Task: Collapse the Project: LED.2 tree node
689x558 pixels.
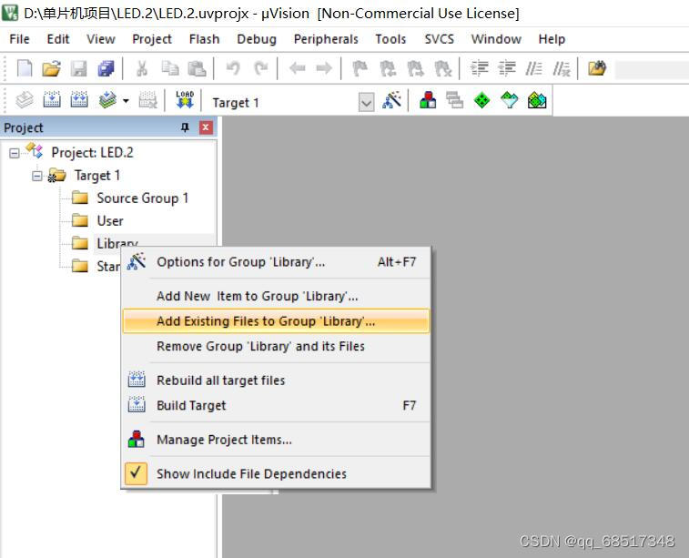Action: pos(15,153)
